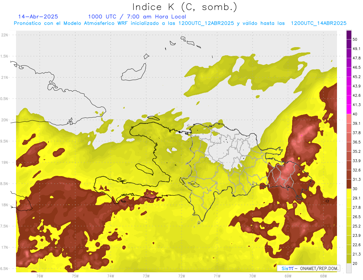
Task: Click the '47.8' colorbar label
Action: 356,58
